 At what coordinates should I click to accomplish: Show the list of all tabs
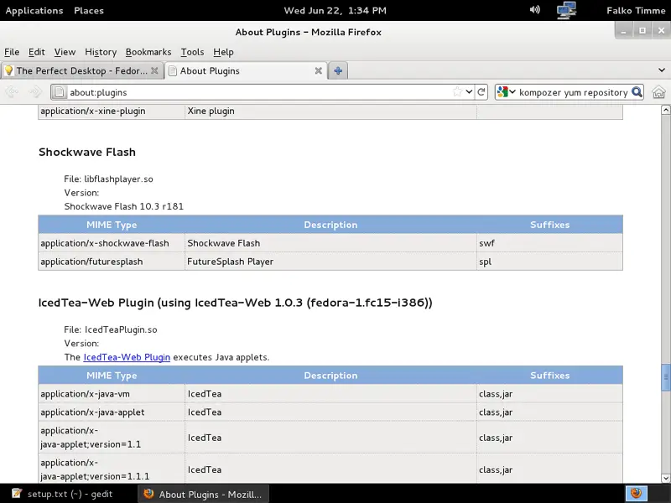click(x=662, y=70)
